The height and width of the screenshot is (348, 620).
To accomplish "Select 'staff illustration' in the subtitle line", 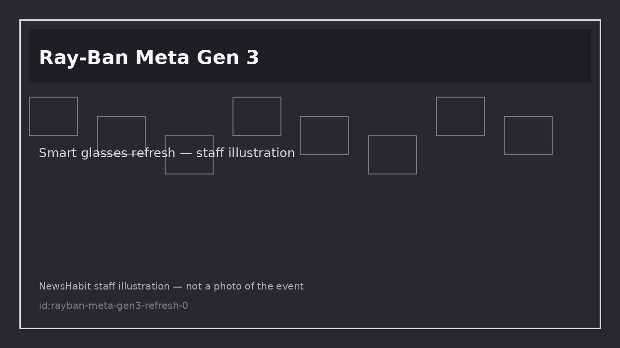I will coord(246,153).
